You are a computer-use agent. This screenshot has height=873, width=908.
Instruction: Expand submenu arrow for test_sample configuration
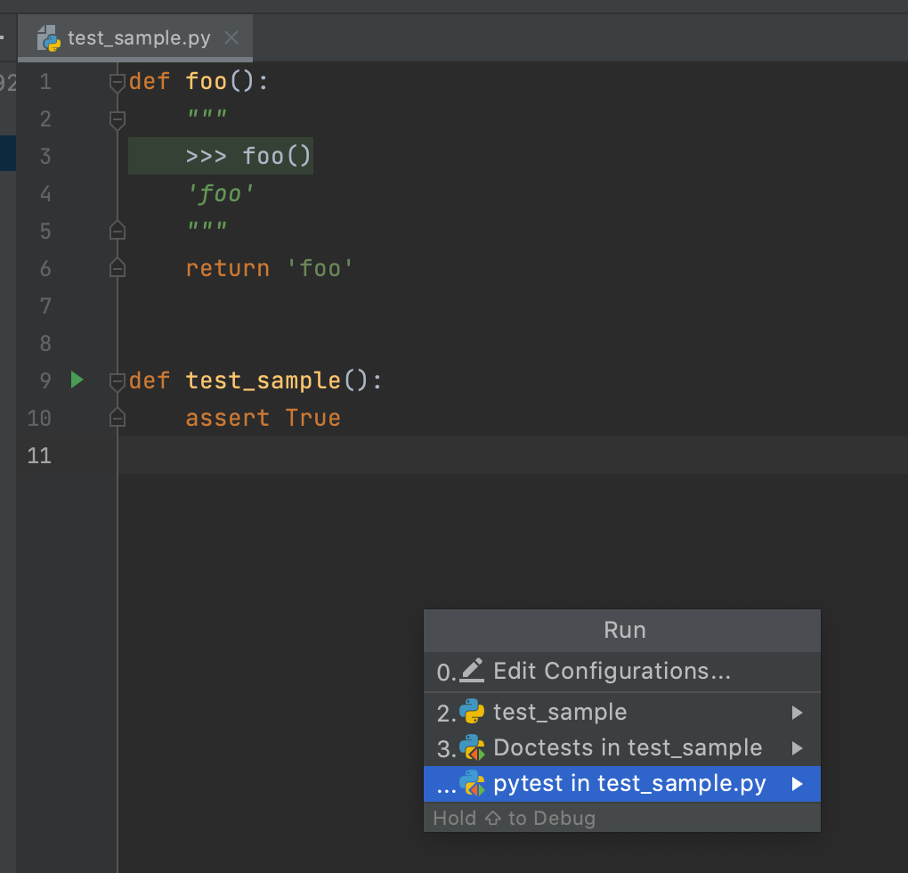point(798,713)
